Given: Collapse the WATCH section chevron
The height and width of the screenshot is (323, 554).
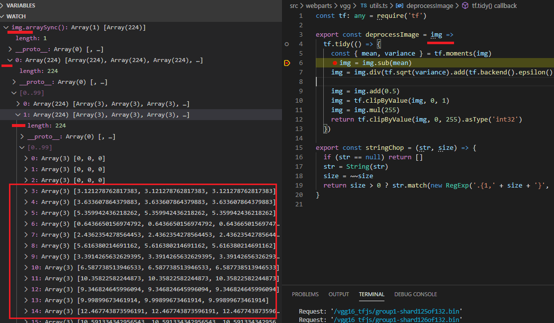Looking at the screenshot, I should (2, 16).
